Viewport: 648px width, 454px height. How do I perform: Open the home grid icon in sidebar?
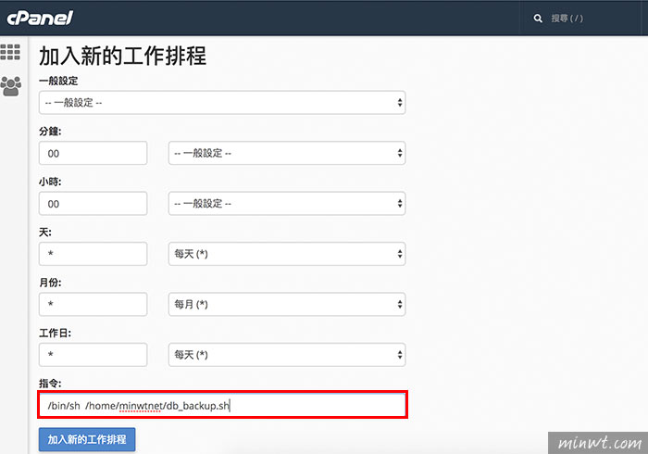pyautogui.click(x=10, y=52)
